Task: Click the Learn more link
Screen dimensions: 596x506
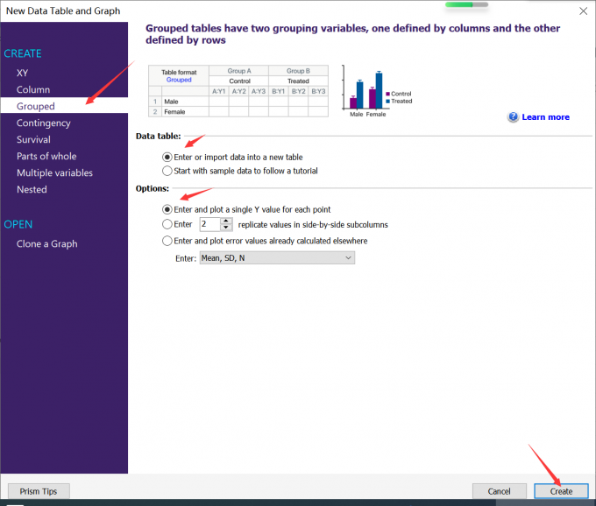Action: (x=545, y=117)
